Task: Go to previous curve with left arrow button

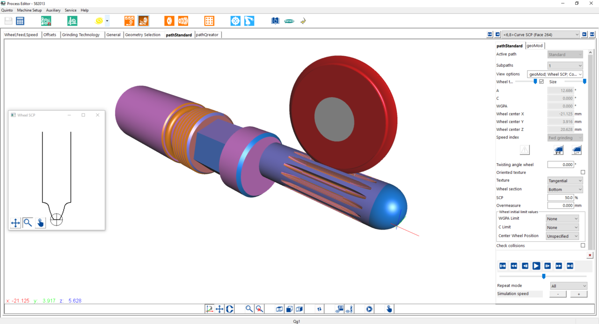Action: pos(497,34)
